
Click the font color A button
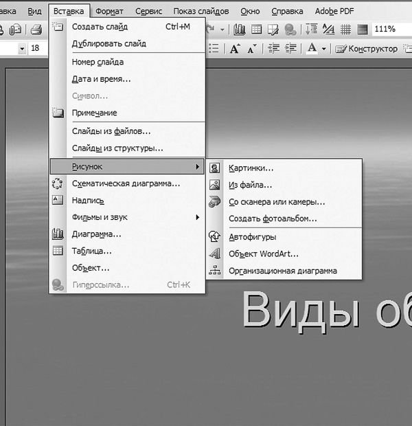[312, 49]
